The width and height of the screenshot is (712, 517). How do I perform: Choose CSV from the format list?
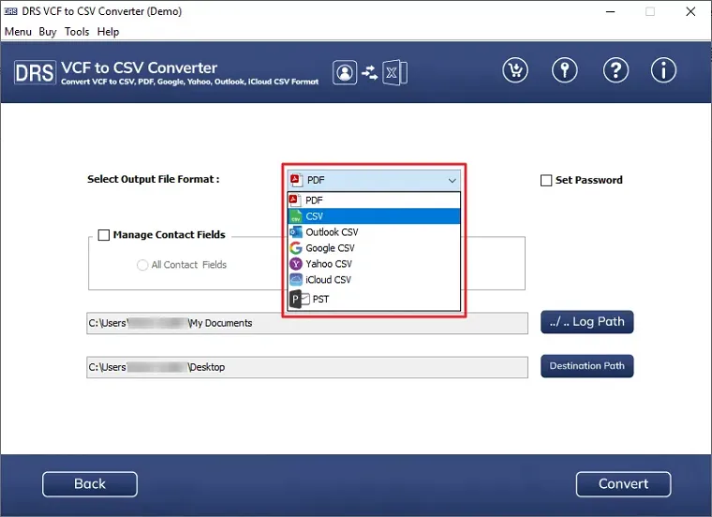(374, 216)
